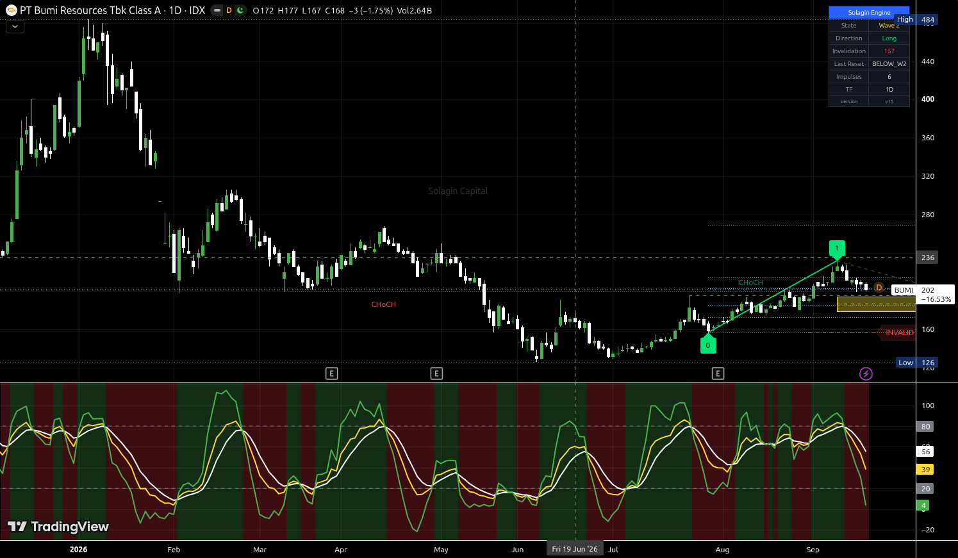Click the 236 dashed-line price label
Viewport: 958px width, 558px height.
click(928, 258)
